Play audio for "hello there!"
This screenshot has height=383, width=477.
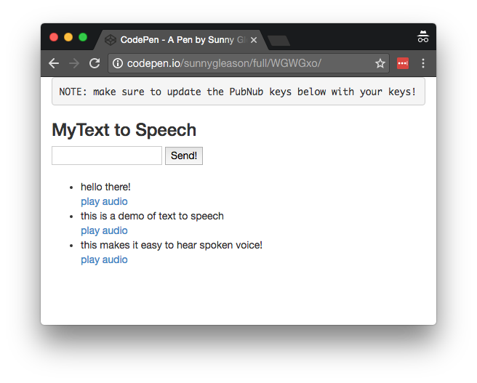pos(104,201)
